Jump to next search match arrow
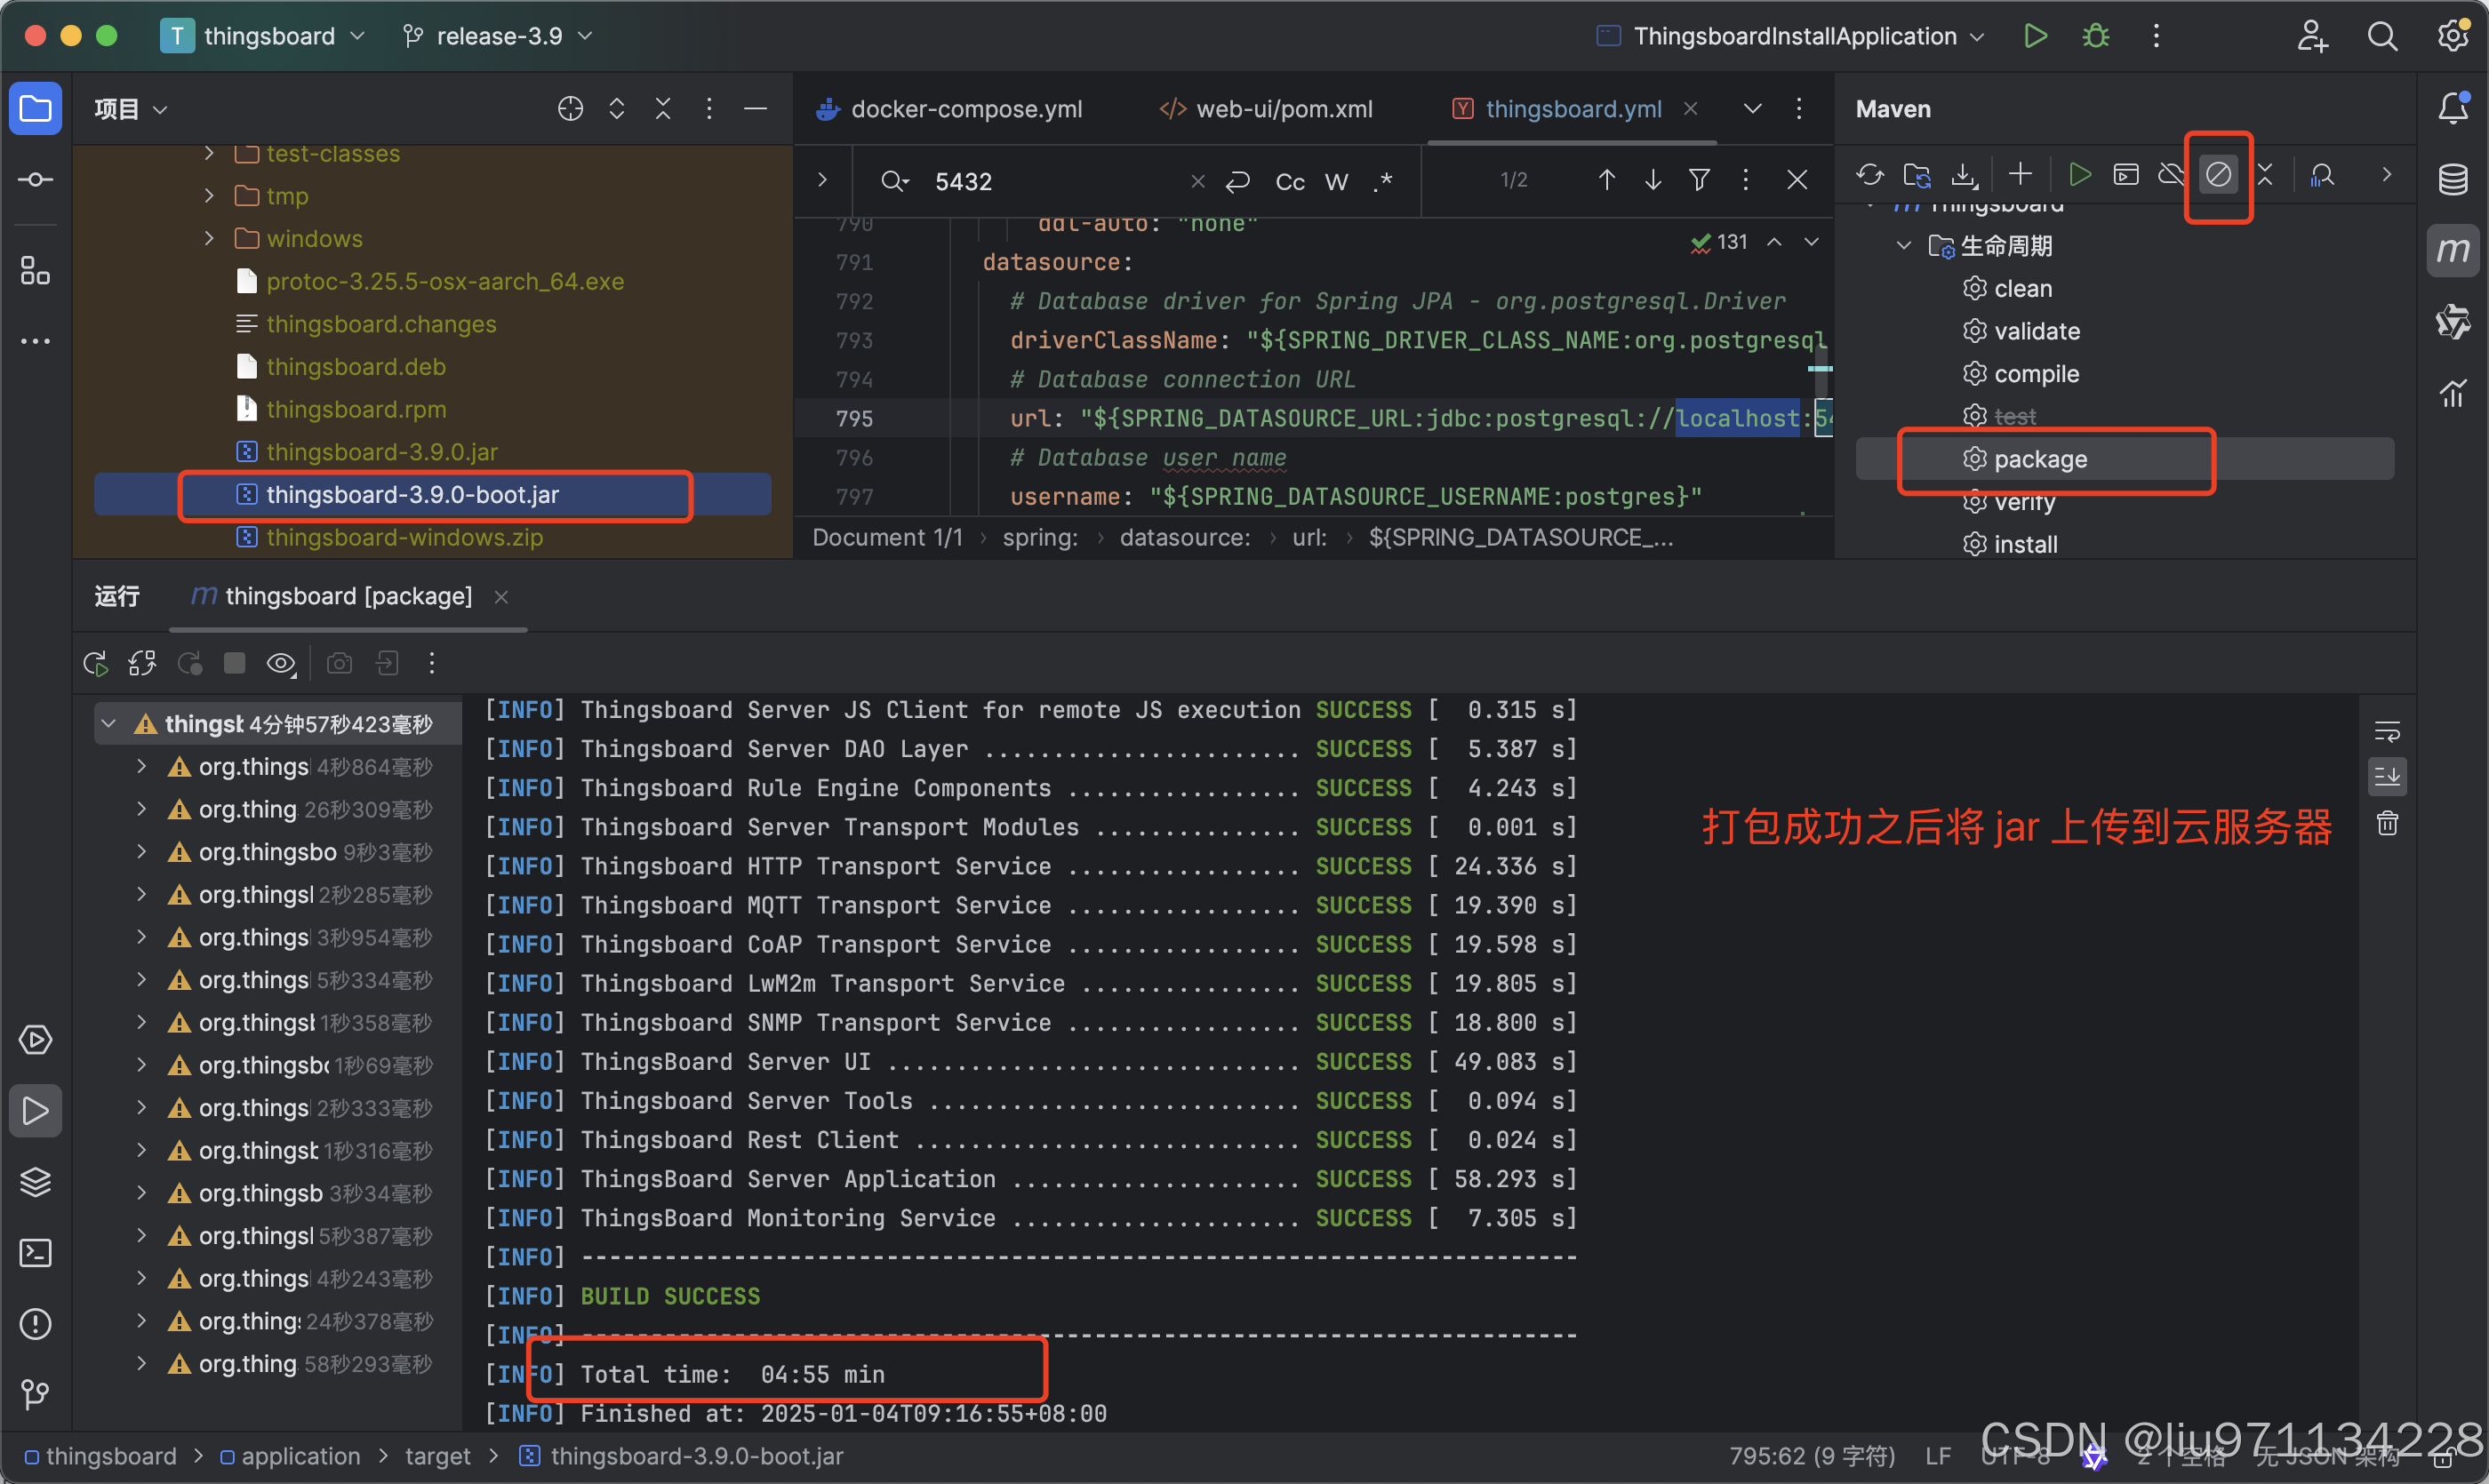 (1653, 180)
